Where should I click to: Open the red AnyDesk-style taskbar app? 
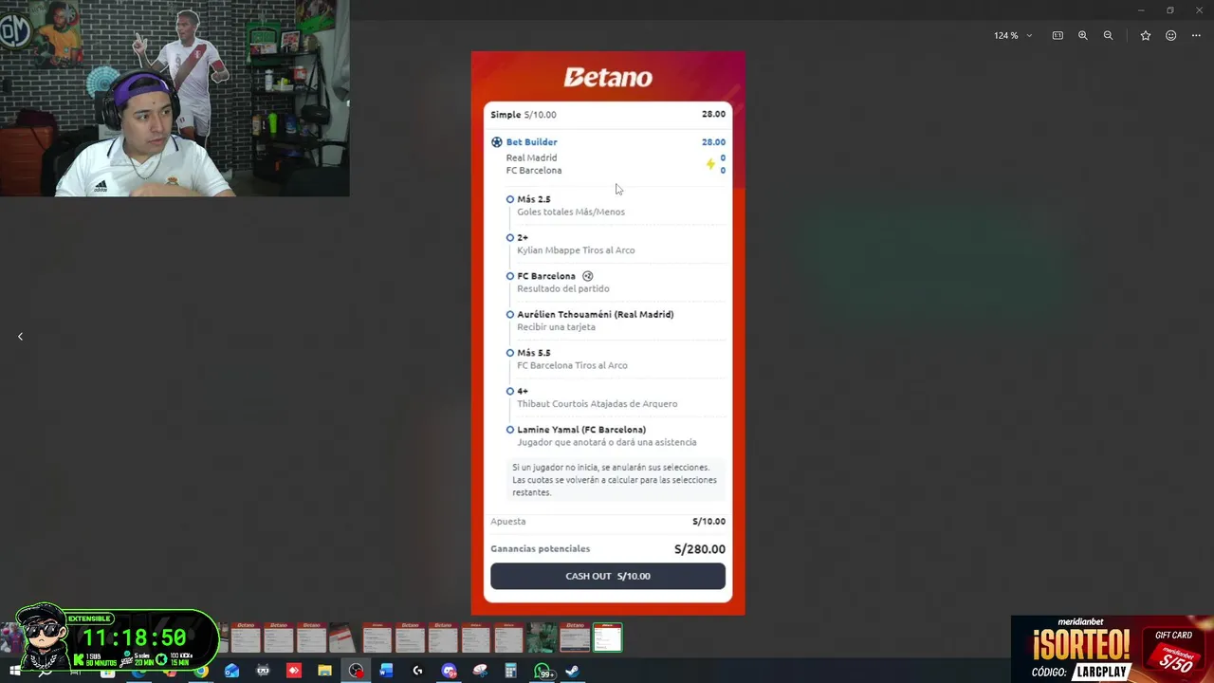point(294,671)
